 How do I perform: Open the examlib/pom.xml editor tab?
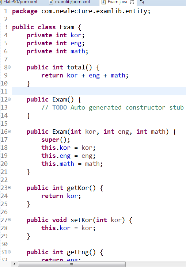(x=72, y=2)
